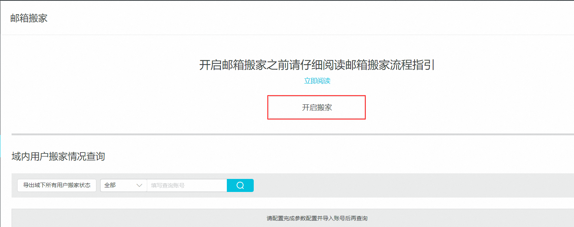Click the 立即阅读 blue text link
This screenshot has height=227, width=574.
click(x=317, y=81)
